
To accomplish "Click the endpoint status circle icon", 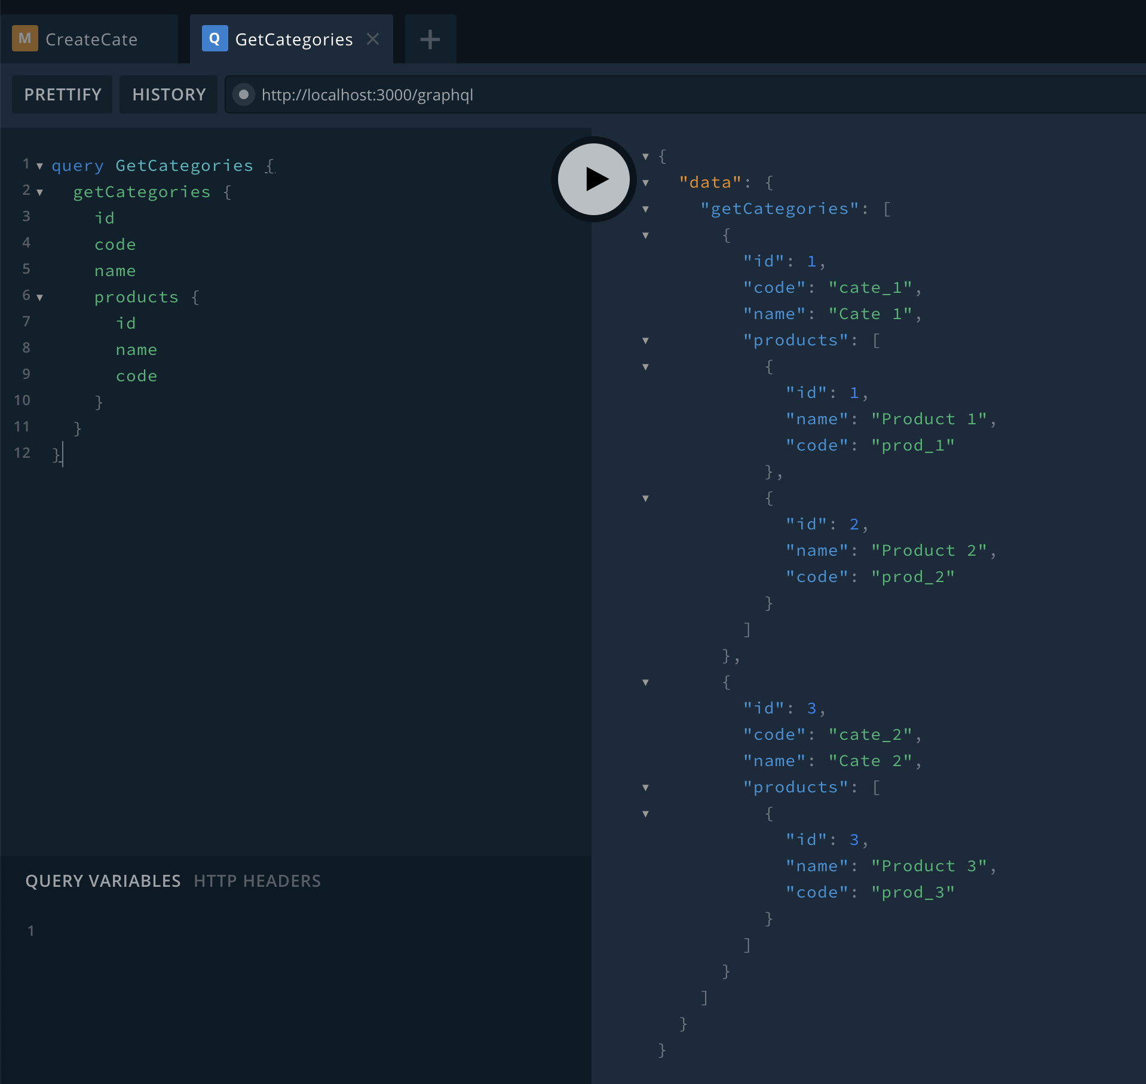I will point(244,94).
